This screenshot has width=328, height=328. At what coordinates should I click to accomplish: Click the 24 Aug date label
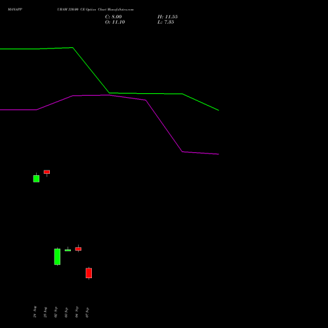tap(35, 312)
